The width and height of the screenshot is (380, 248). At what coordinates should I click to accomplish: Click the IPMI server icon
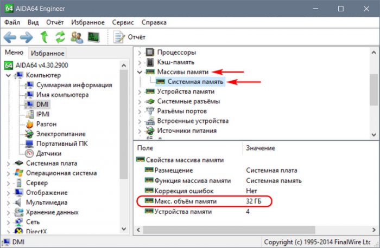pos(30,114)
